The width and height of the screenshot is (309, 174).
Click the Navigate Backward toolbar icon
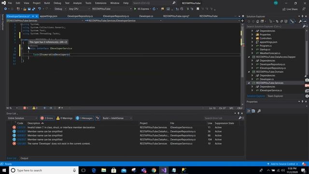pyautogui.click(x=5, y=9)
